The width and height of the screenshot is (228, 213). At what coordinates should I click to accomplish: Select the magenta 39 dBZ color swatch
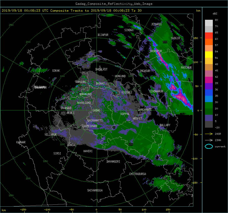click(209, 80)
